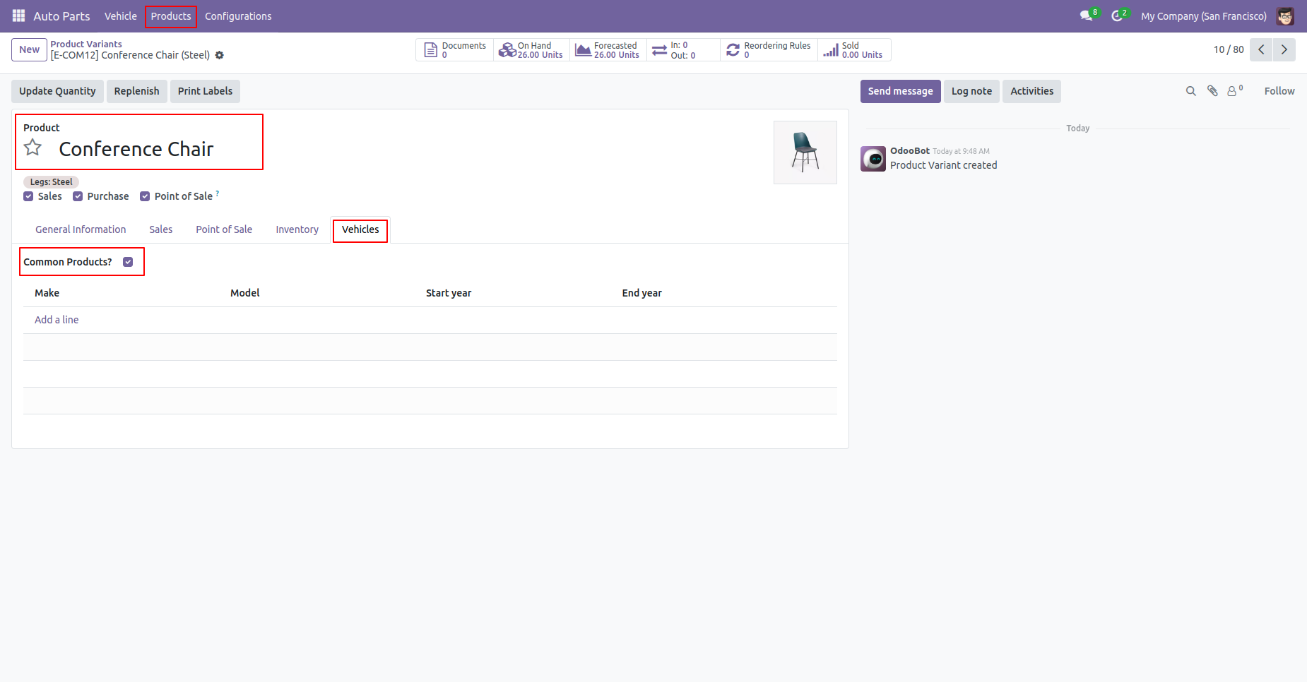
Task: Click the Legs: Steel attribute tag
Action: (51, 182)
